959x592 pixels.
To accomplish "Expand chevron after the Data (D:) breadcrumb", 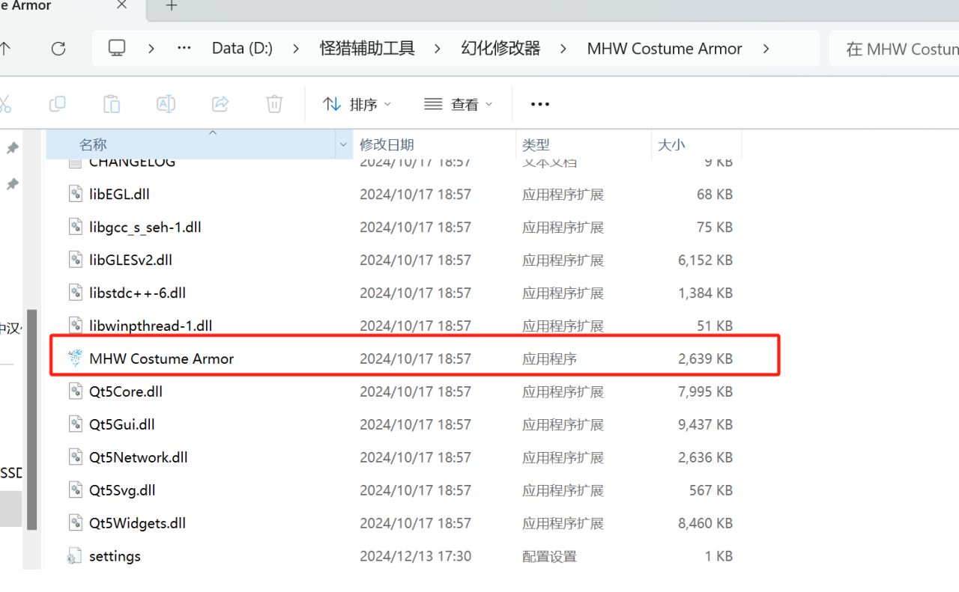I will pyautogui.click(x=296, y=49).
